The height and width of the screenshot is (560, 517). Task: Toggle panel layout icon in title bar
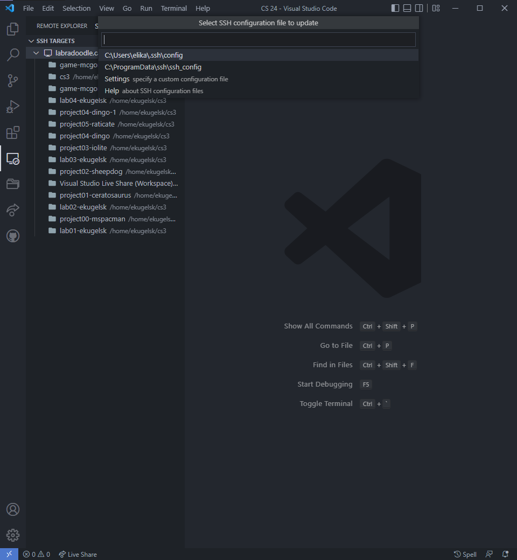pos(407,8)
